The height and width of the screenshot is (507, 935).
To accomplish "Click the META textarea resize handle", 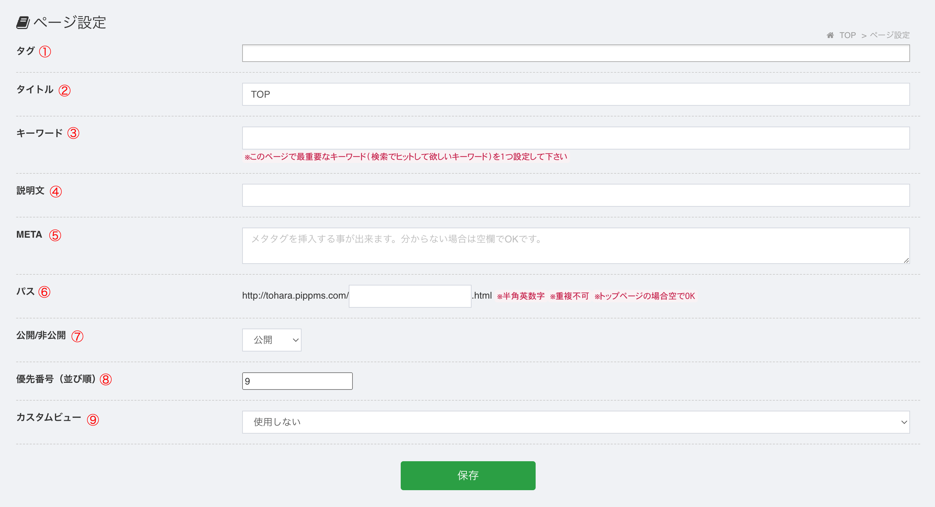I will pyautogui.click(x=906, y=260).
